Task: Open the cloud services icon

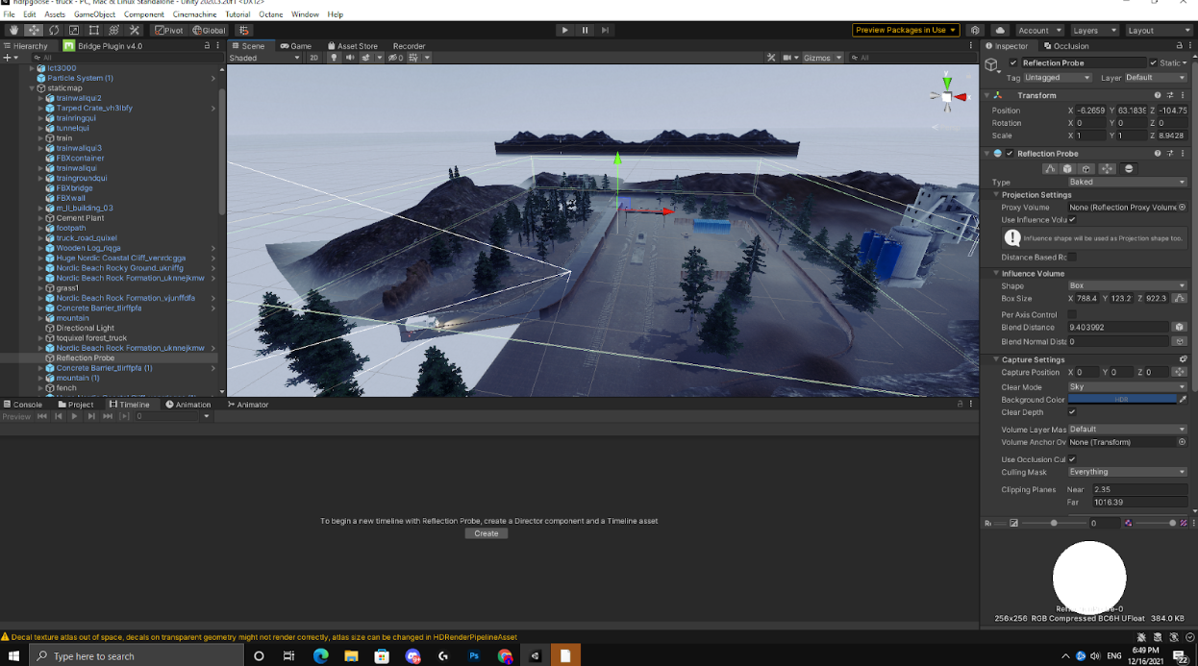Action: (x=1000, y=31)
